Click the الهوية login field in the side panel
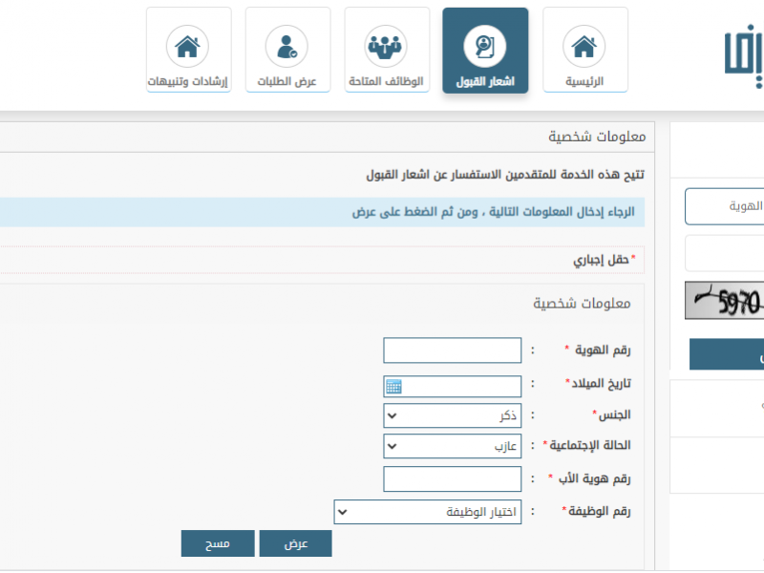This screenshot has width=764, height=573. click(726, 206)
